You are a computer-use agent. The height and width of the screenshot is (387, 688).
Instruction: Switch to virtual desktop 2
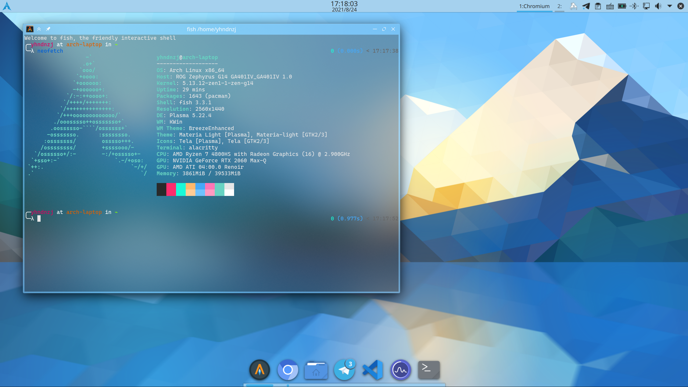point(560,6)
